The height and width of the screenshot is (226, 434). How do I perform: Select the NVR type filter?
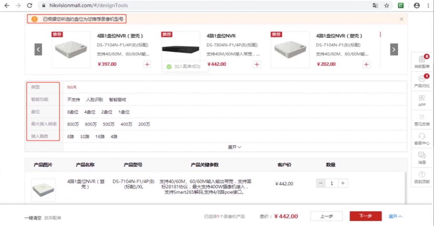[72, 87]
